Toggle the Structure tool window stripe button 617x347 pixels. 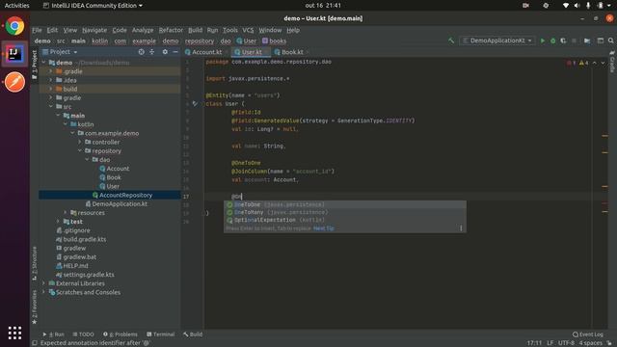point(35,262)
